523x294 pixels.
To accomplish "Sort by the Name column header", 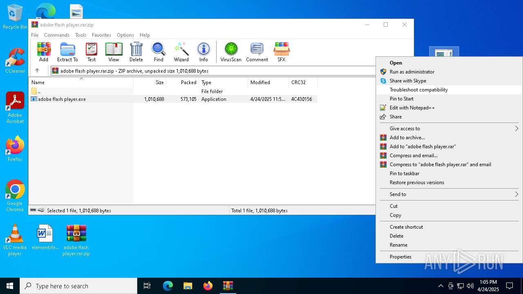I will click(x=81, y=82).
